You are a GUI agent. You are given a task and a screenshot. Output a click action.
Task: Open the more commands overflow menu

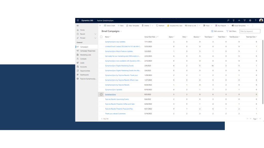coord(253,26)
